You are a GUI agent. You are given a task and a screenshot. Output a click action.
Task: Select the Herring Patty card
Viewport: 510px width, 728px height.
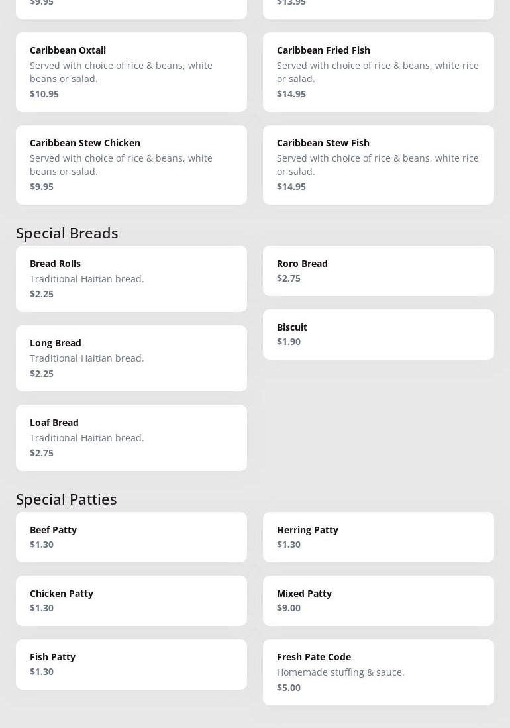378,537
